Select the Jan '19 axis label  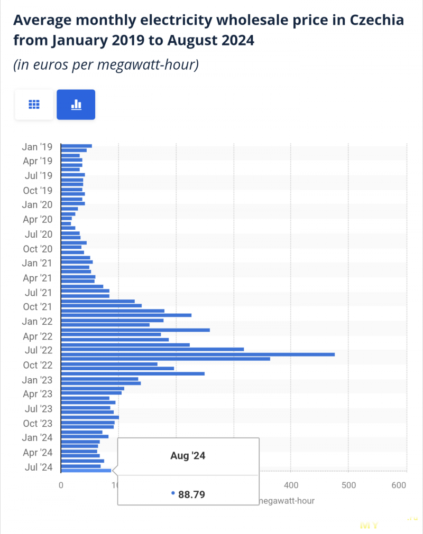click(37, 147)
